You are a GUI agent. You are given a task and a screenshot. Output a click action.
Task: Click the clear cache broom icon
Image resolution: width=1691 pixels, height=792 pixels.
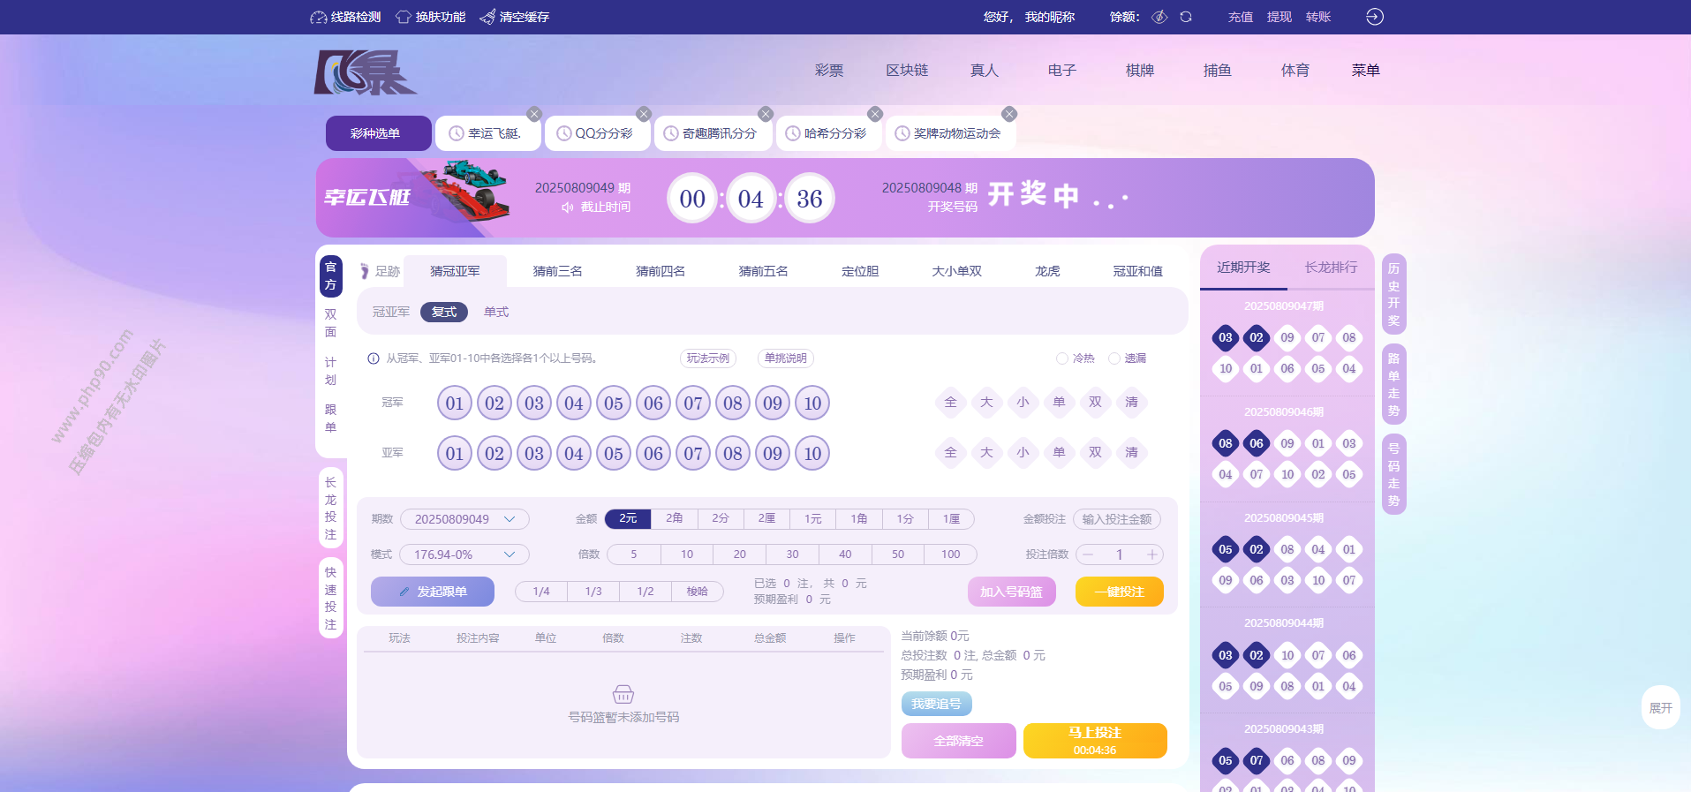(487, 18)
